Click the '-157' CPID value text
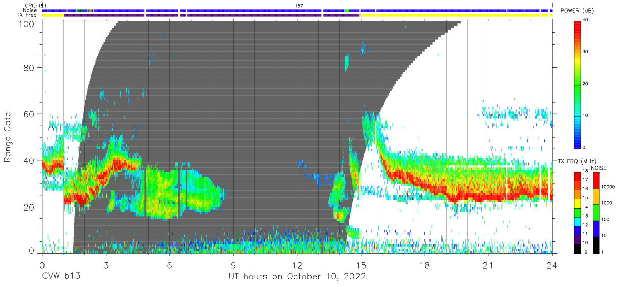The image size is (621, 287). 297,6
